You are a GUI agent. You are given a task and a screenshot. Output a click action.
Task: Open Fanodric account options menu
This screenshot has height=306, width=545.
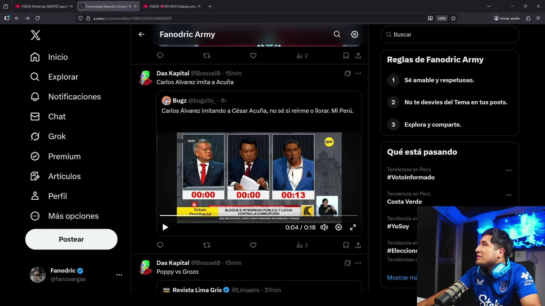coord(119,275)
